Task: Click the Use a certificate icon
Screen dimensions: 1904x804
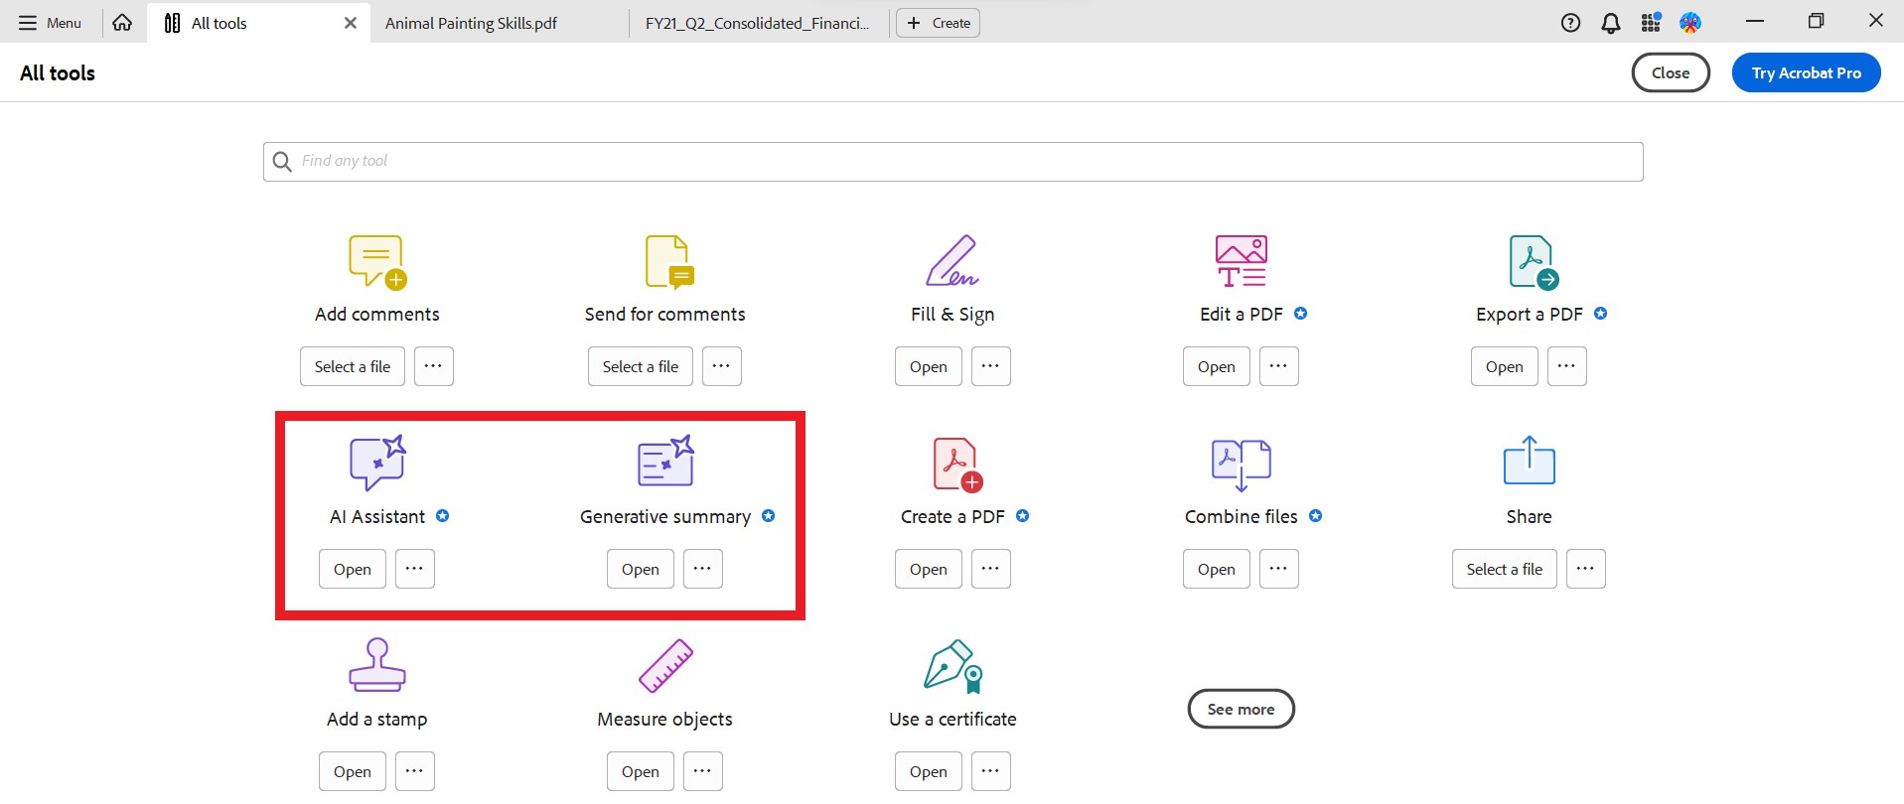Action: click(953, 666)
